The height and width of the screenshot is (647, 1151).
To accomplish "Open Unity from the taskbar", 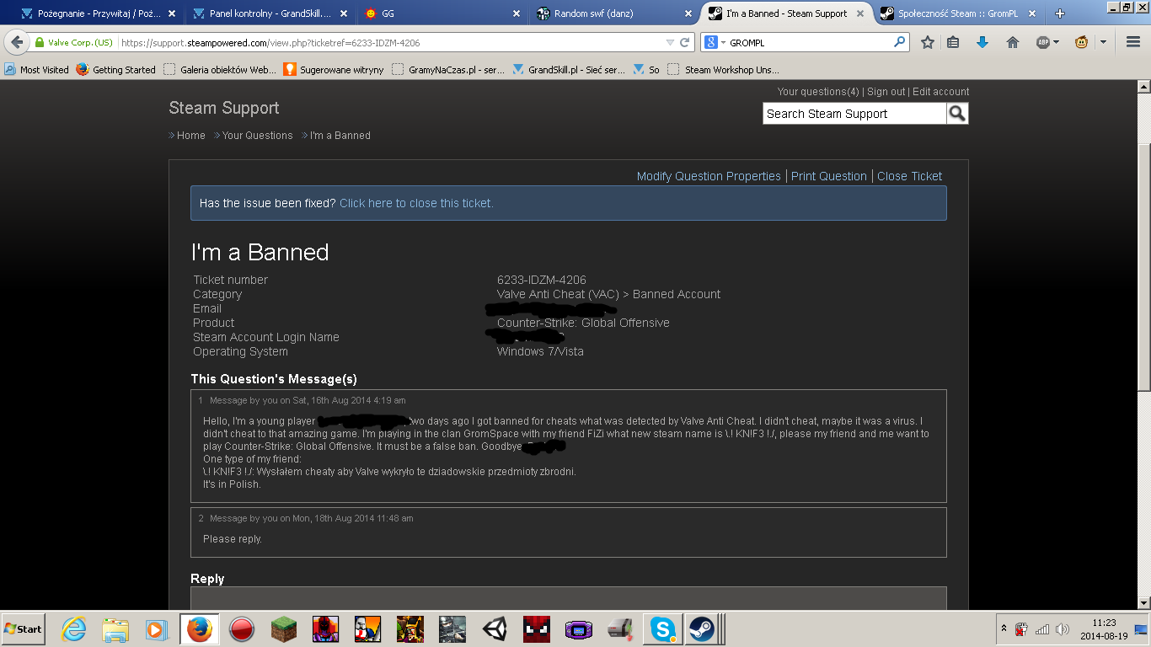I will pos(495,628).
